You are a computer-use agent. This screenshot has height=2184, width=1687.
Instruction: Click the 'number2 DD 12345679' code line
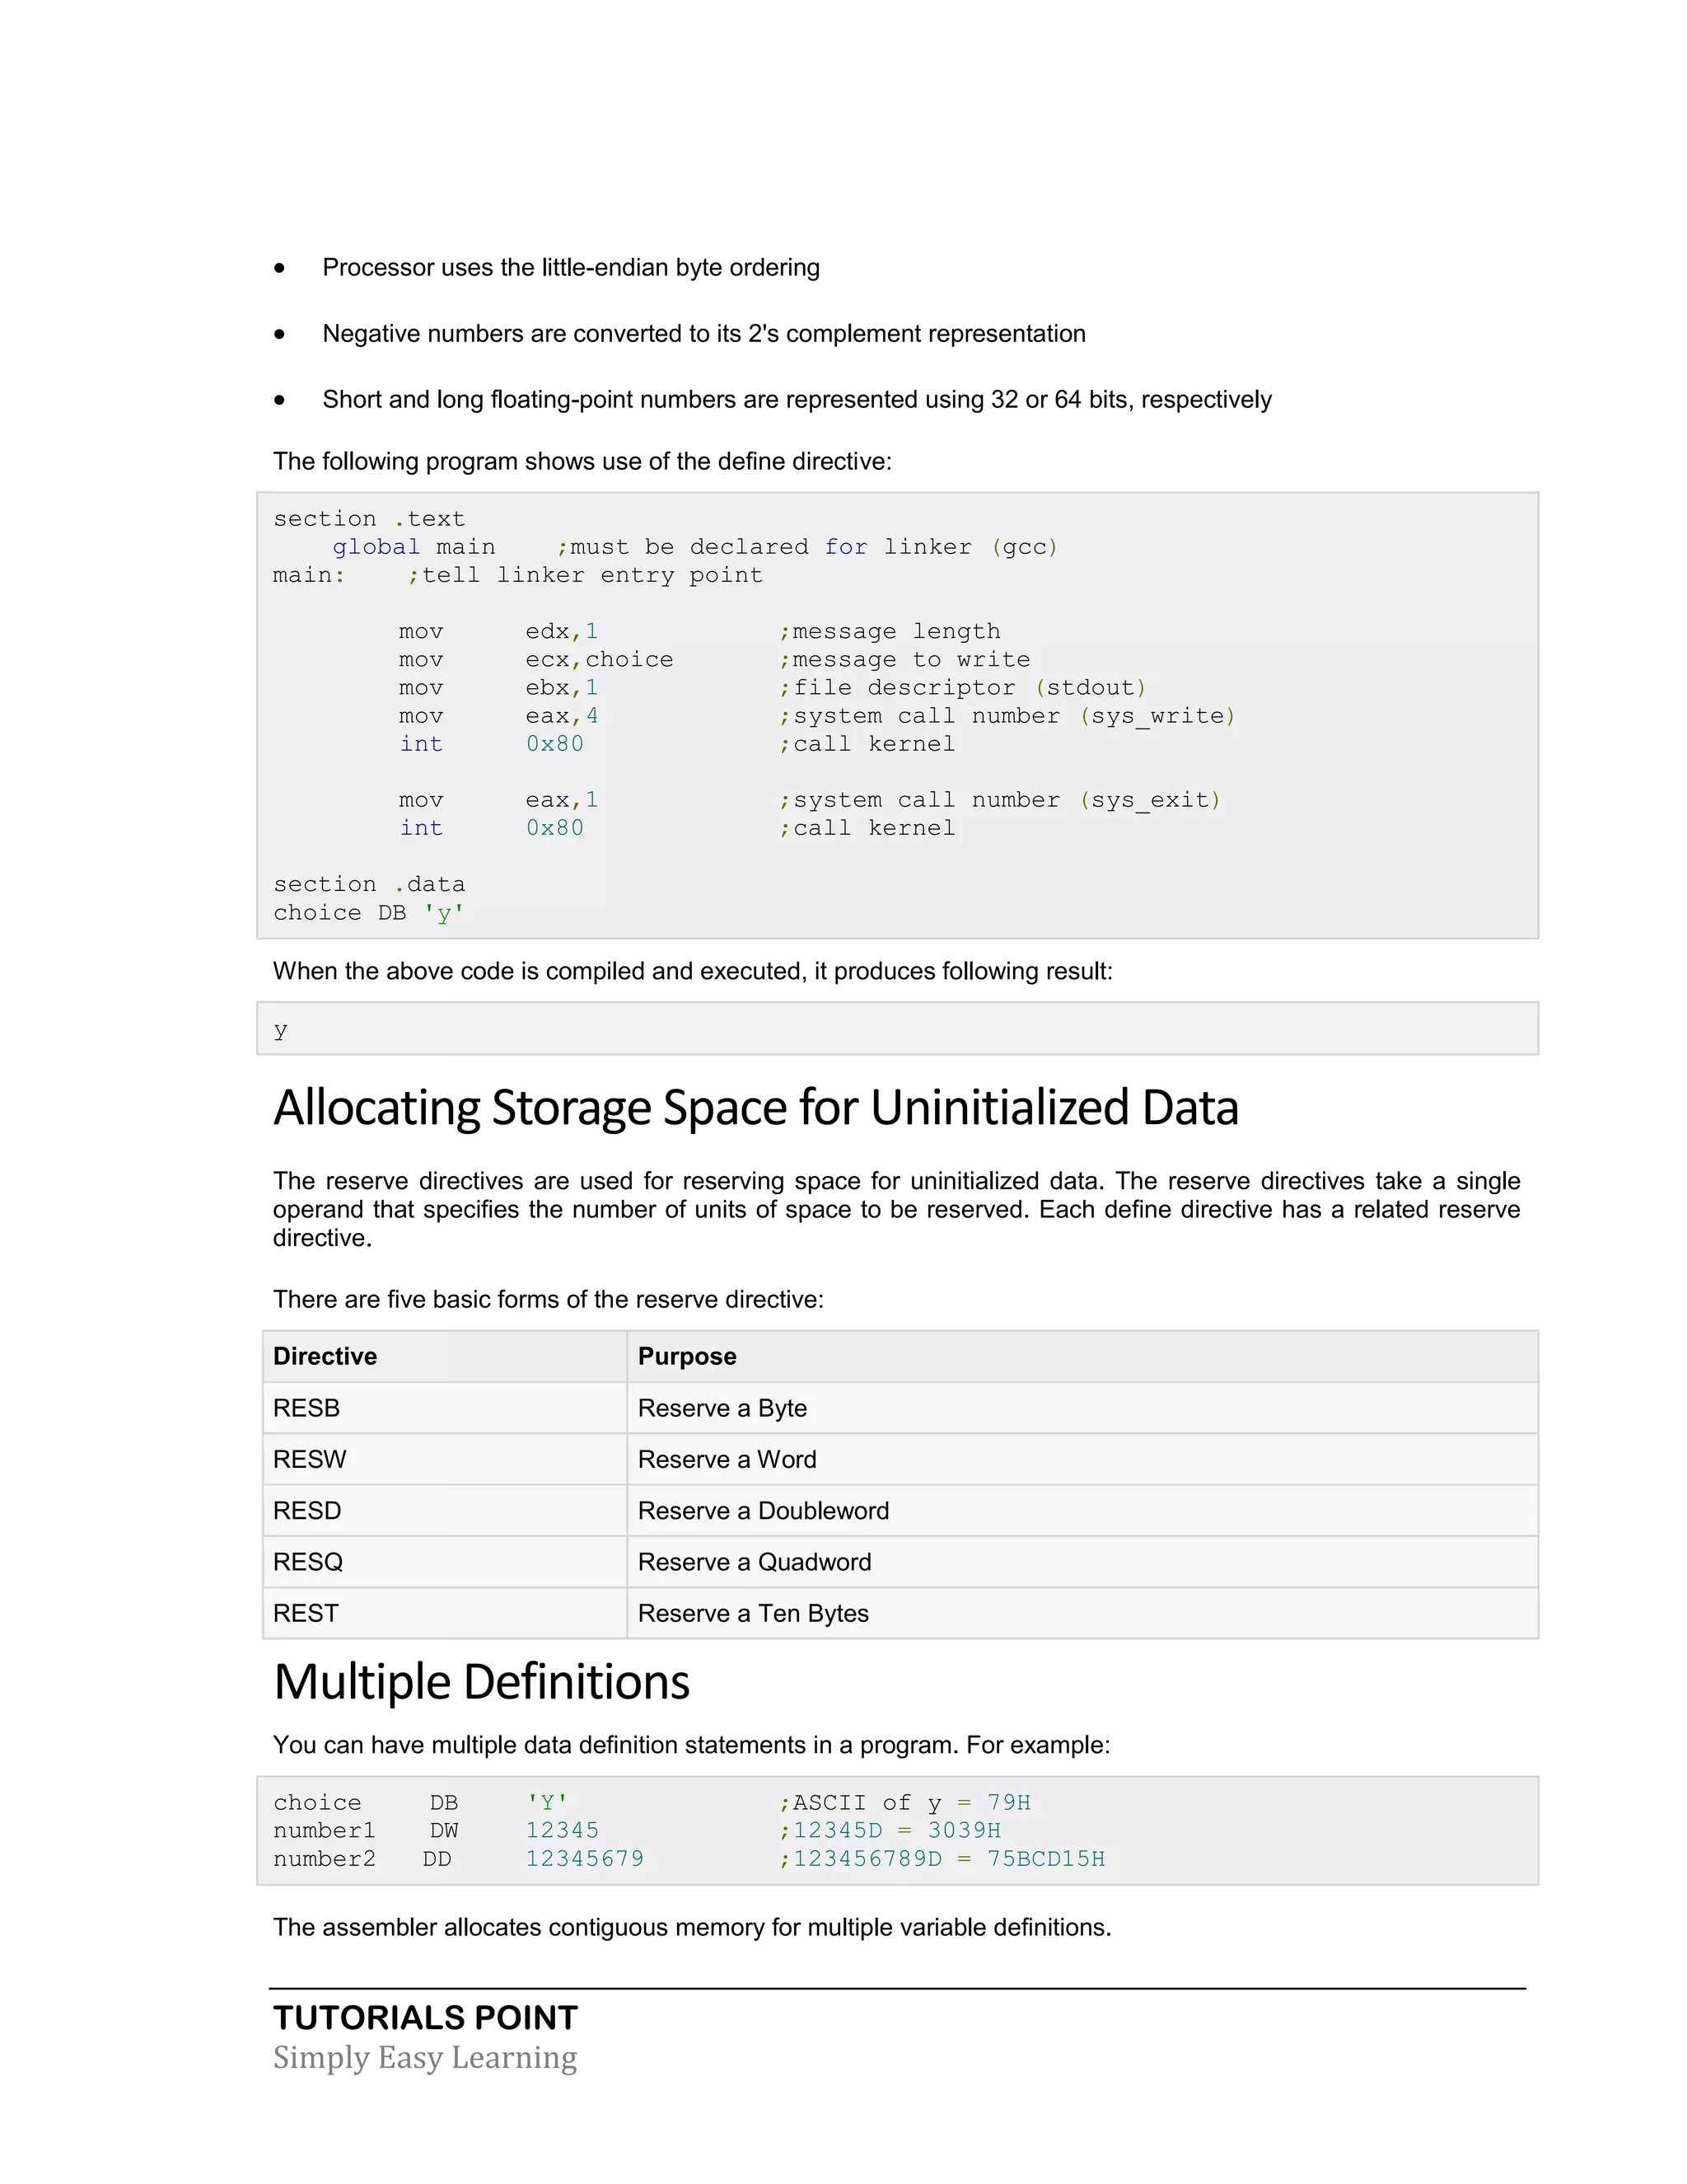[x=458, y=1859]
